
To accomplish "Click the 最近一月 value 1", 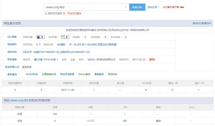I will pos(199,90).
